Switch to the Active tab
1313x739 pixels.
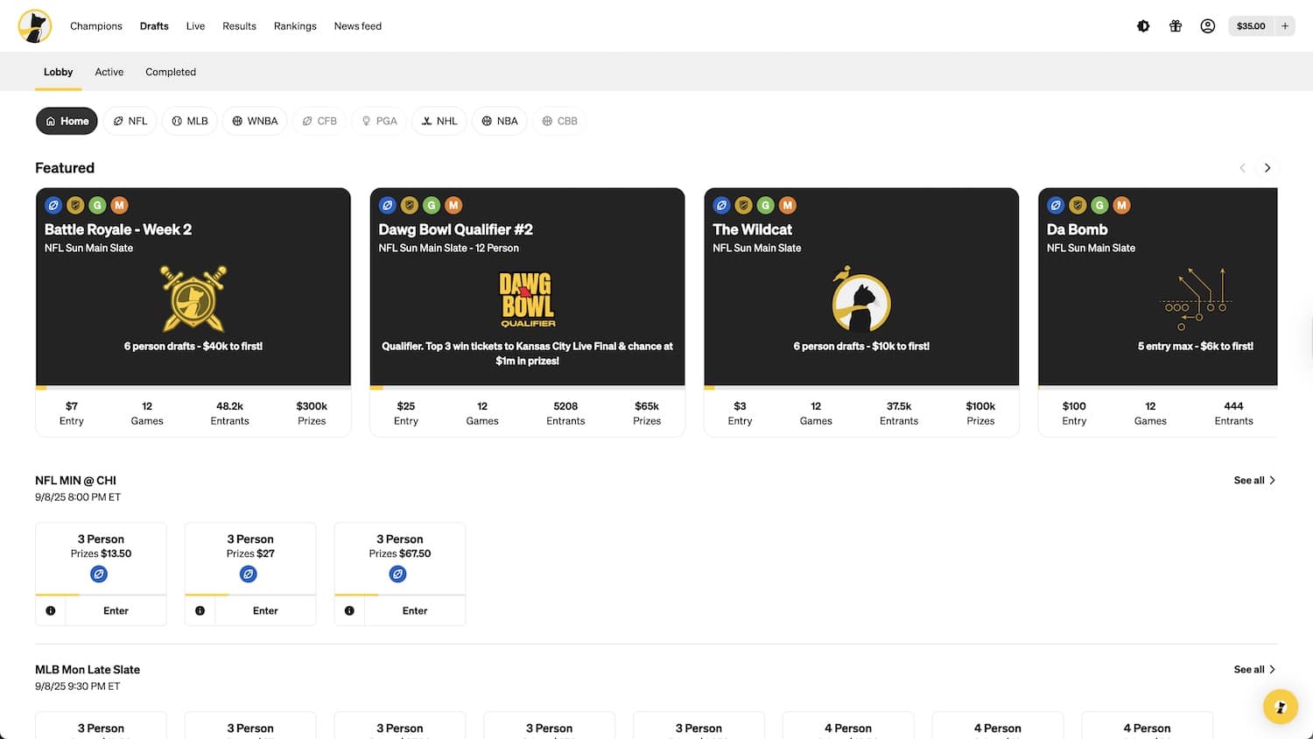pyautogui.click(x=109, y=72)
